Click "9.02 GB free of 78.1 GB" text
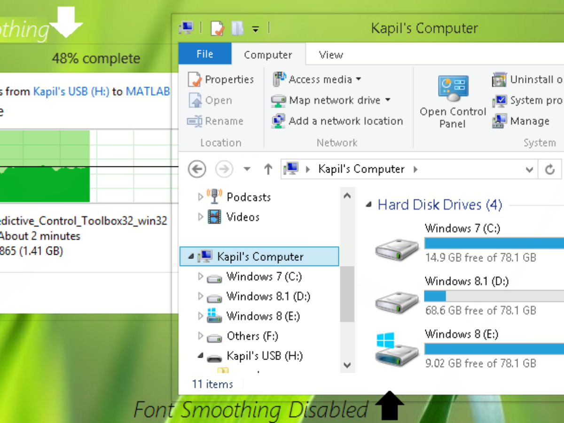 click(480, 363)
